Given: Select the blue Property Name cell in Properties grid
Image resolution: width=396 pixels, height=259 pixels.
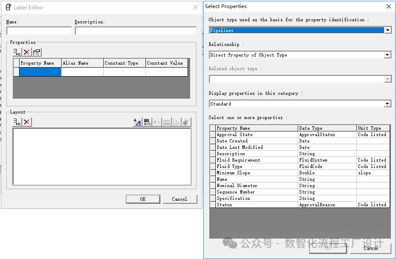Looking at the screenshot, I should tap(40, 72).
